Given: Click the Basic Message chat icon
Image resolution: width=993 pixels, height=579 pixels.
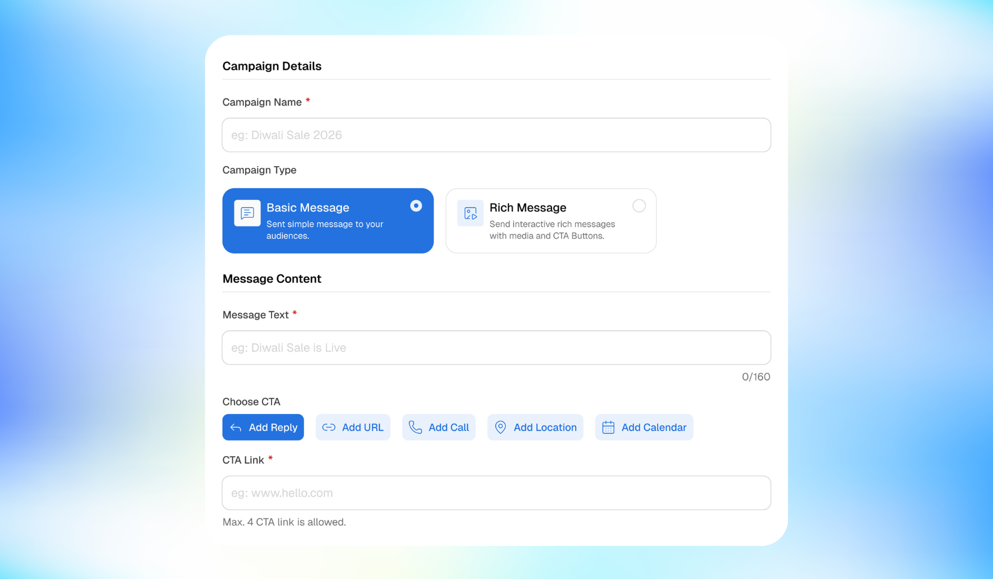Looking at the screenshot, I should tap(247, 213).
